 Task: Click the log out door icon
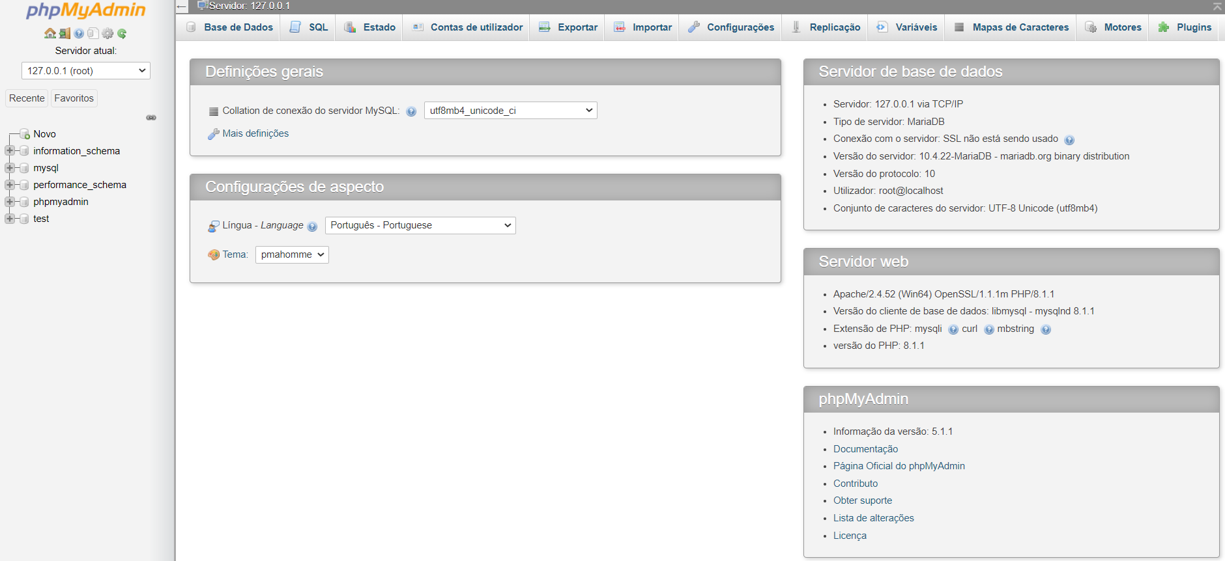coord(65,33)
